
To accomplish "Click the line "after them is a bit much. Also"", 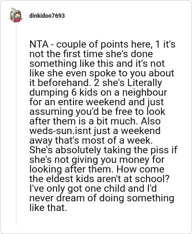I will coord(95,121).
